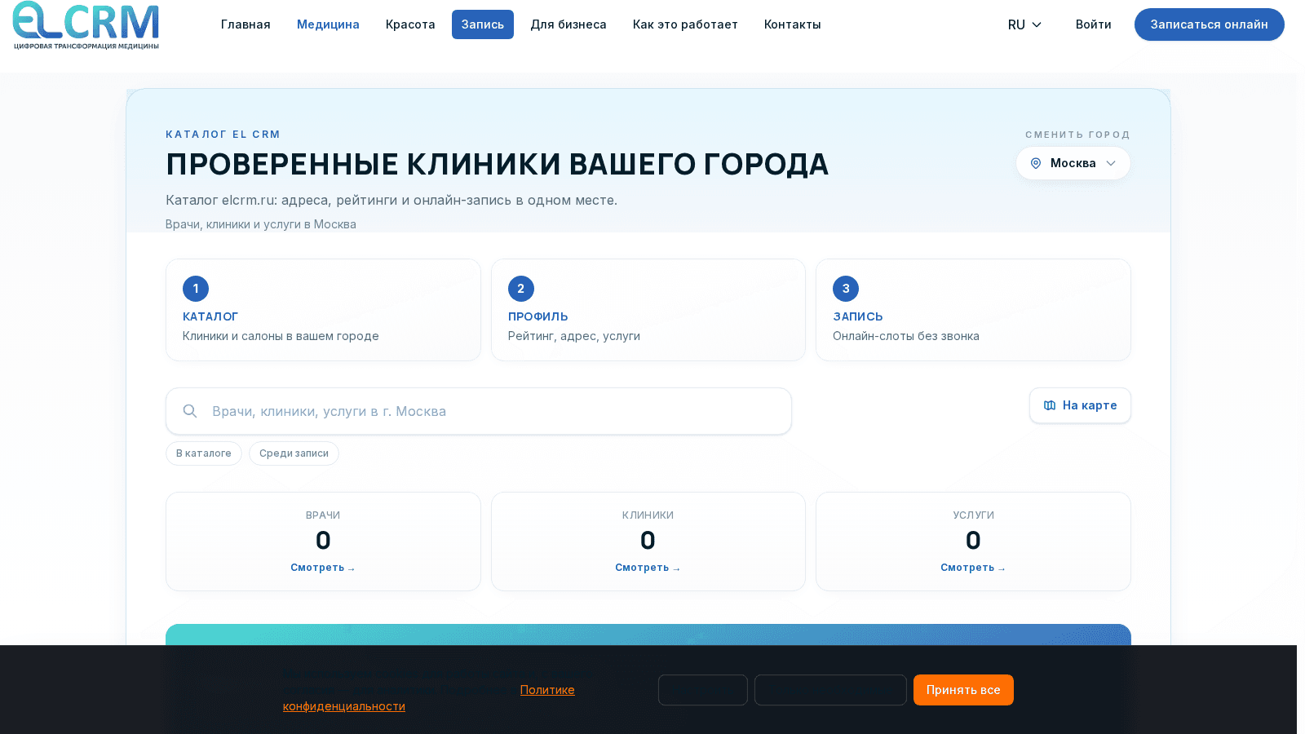
Task: Select the Среди записи filter chip
Action: (294, 453)
